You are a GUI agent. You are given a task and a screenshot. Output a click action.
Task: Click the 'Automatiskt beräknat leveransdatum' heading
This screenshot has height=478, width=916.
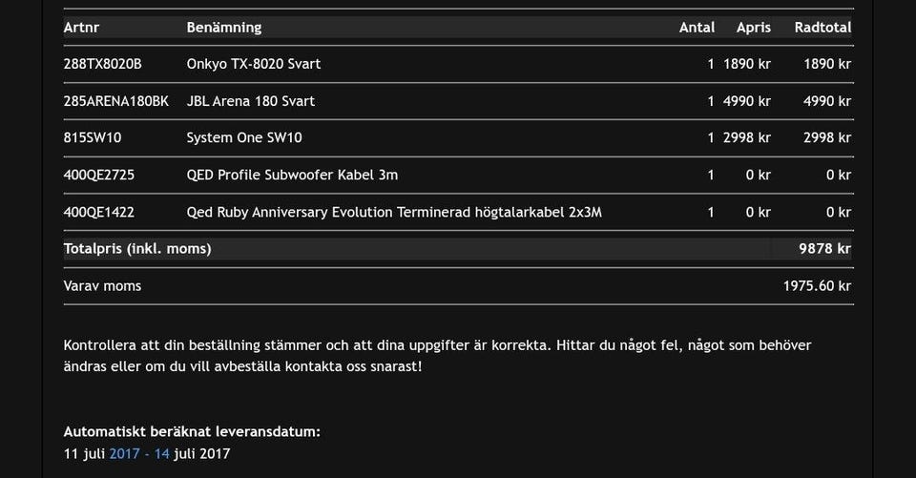pos(192,431)
